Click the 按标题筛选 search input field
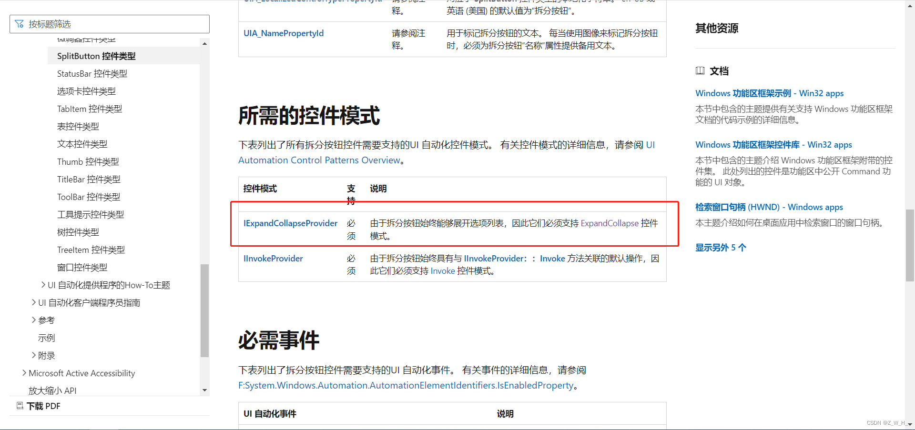The height and width of the screenshot is (430, 915). point(110,23)
